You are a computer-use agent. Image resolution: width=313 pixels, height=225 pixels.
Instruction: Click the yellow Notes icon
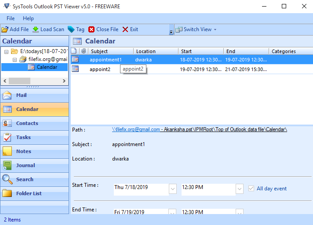click(7, 151)
